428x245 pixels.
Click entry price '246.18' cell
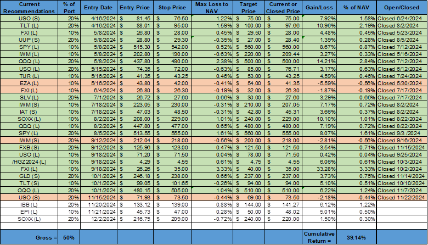(x=135, y=176)
